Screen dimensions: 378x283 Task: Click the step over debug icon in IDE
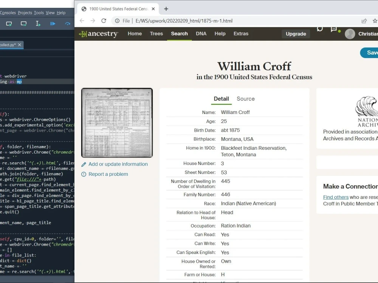(x=68, y=23)
